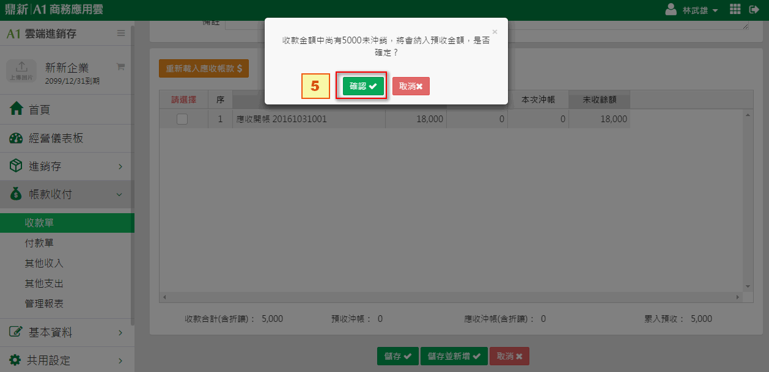Expand the 林武雄 user dropdown
769x372 pixels.
click(x=700, y=10)
